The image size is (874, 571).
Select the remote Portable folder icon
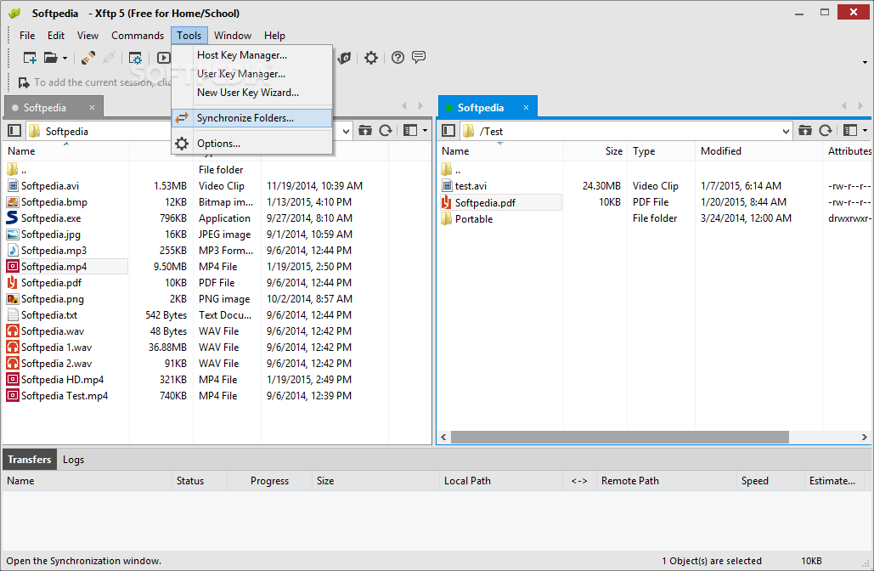click(446, 218)
